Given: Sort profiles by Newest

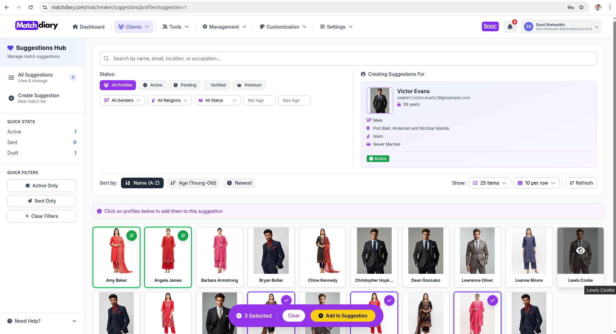Looking at the screenshot, I should coord(239,183).
